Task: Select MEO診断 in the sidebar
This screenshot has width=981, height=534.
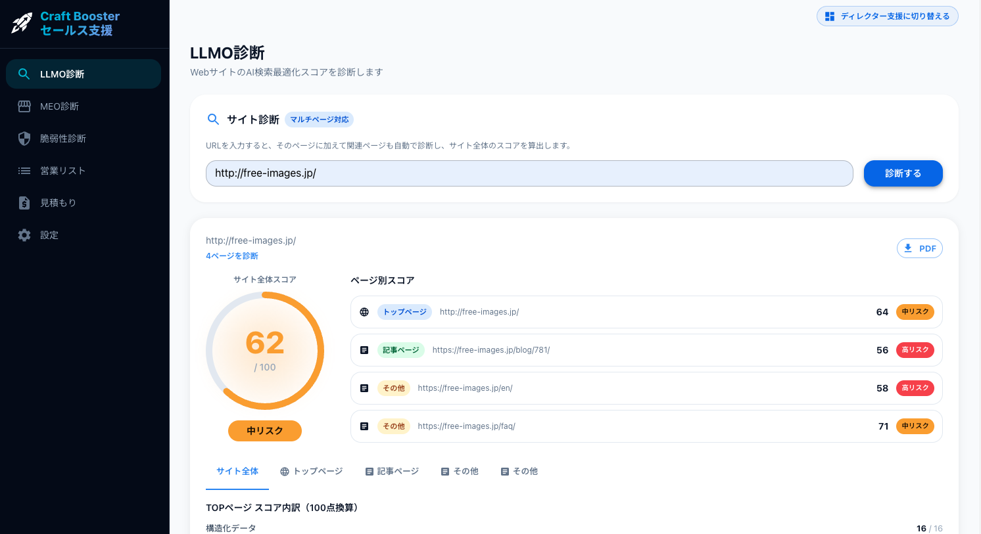Action: [59, 106]
